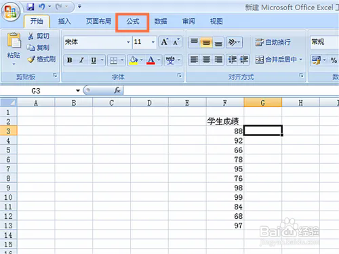The height and width of the screenshot is (254, 339).
Task: Toggle 自动换行 wrap text
Action: tap(273, 42)
